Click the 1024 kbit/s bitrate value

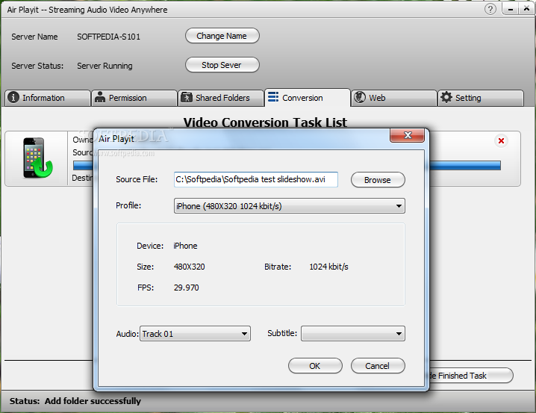click(329, 267)
